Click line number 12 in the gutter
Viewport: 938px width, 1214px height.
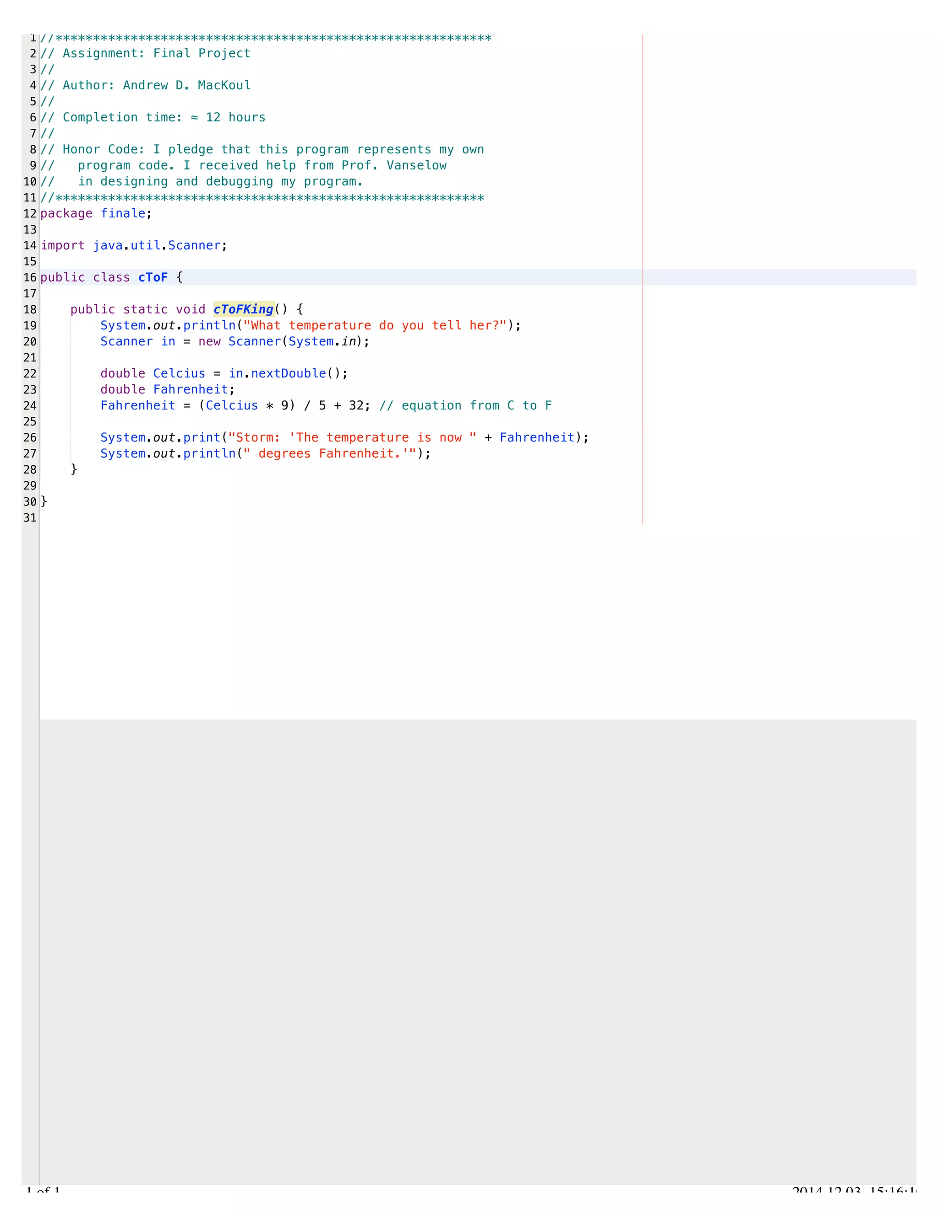[30, 213]
